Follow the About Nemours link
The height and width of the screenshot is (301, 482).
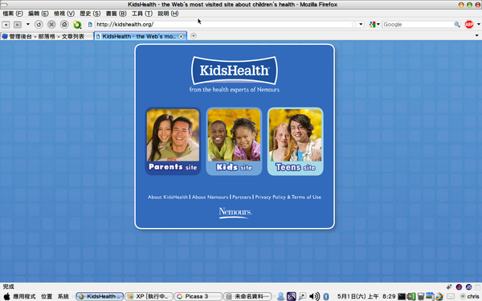pyautogui.click(x=210, y=197)
